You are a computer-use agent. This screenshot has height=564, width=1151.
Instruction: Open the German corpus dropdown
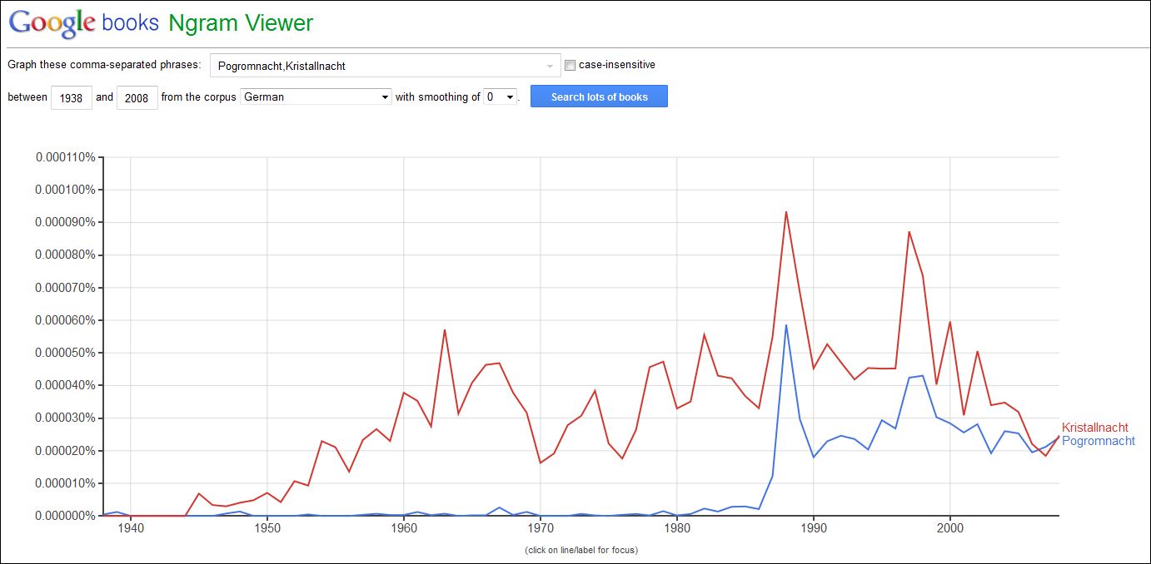tap(316, 96)
